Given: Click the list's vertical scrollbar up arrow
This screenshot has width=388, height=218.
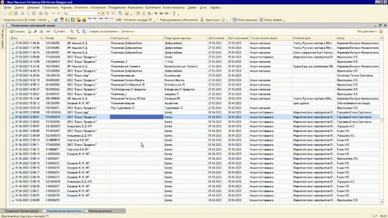Looking at the screenshot, I should click(x=381, y=38).
